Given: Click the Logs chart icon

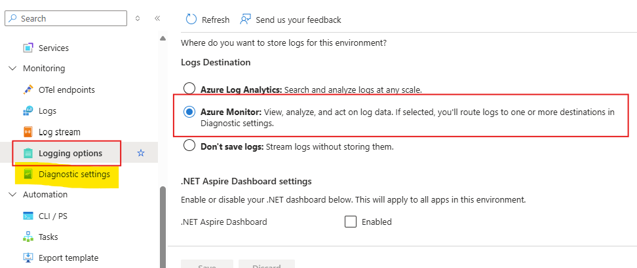Looking at the screenshot, I should (x=28, y=110).
